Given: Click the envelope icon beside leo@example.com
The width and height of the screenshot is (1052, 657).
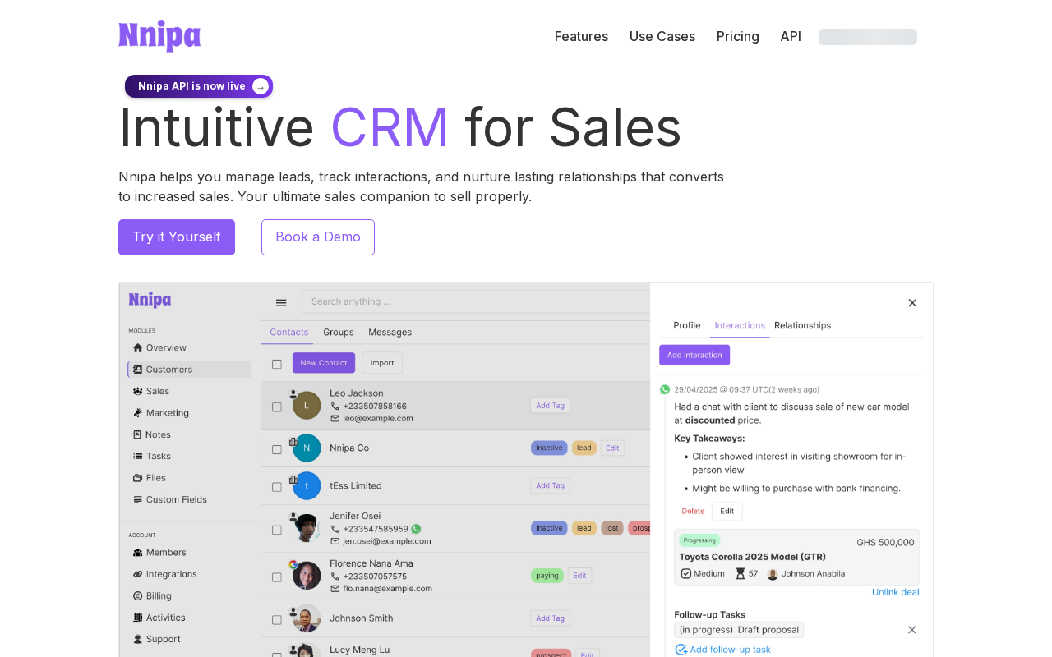Looking at the screenshot, I should tap(335, 418).
